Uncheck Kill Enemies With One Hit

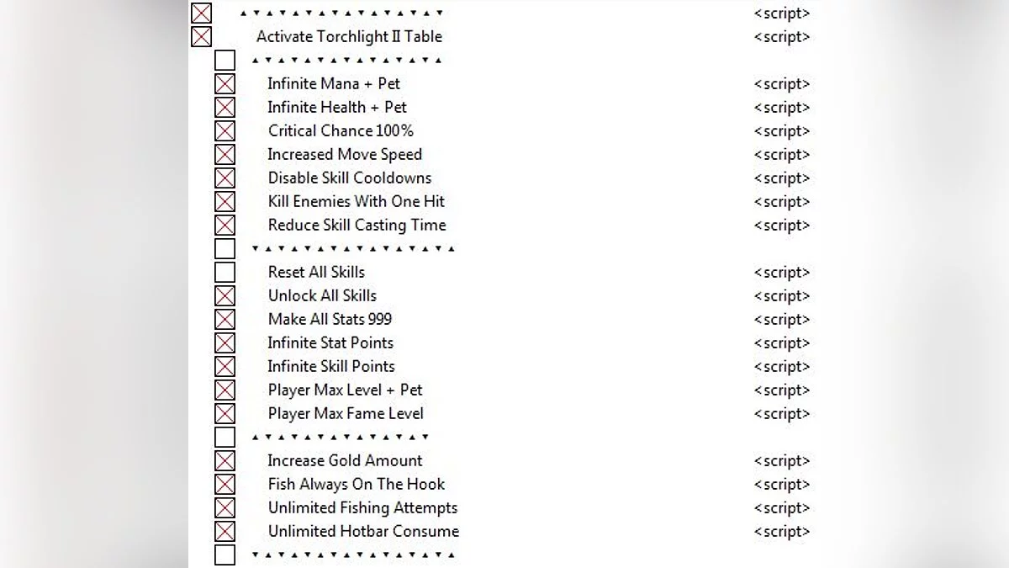click(x=225, y=202)
